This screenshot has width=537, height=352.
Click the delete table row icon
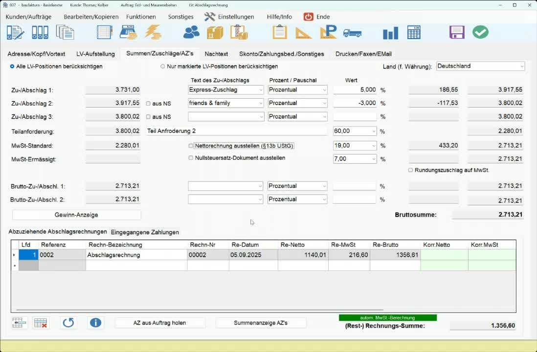click(41, 323)
